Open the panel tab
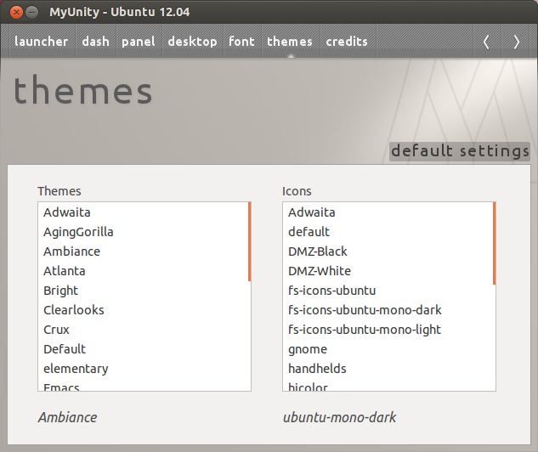 pyautogui.click(x=139, y=42)
